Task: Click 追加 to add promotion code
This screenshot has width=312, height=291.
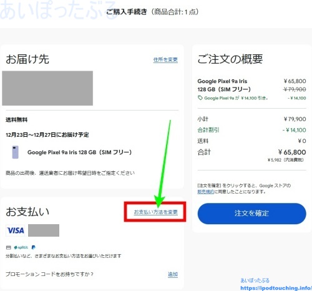Action: pyautogui.click(x=173, y=274)
